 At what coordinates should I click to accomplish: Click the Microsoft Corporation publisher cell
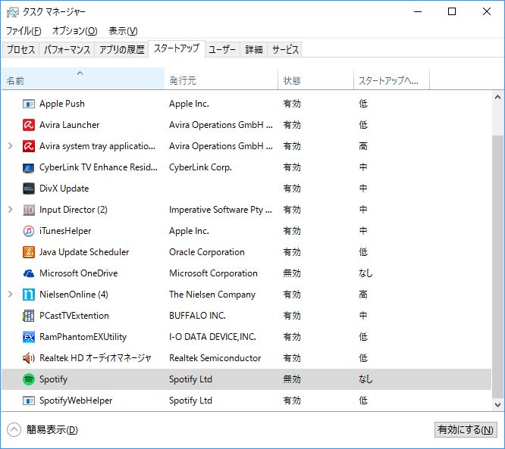click(x=213, y=273)
